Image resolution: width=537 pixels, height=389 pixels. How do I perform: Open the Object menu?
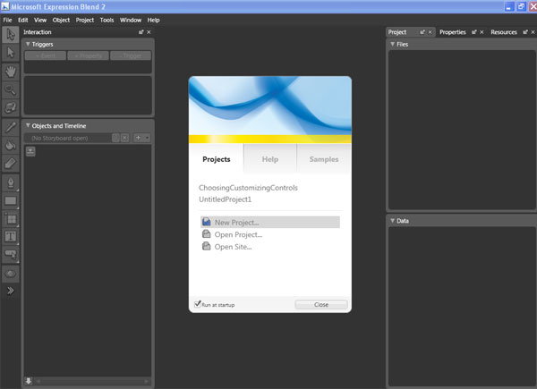coord(61,20)
